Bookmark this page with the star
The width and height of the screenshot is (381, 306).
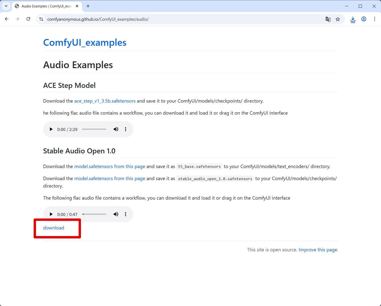(x=338, y=19)
